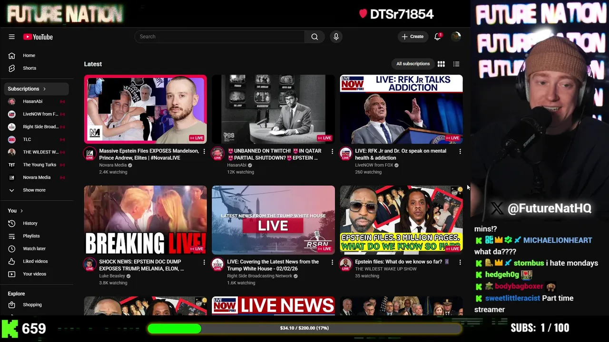Open HasanAbi UNBANNED ON TWITCH thumbnail

point(273,109)
